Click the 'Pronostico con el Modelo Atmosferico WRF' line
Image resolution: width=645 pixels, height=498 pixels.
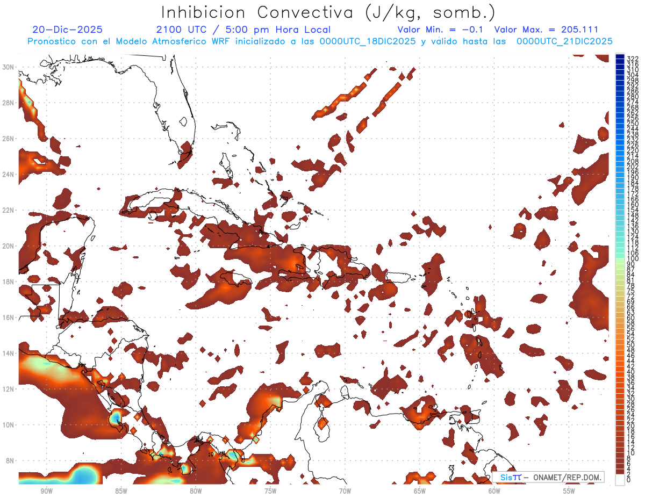pyautogui.click(x=320, y=41)
